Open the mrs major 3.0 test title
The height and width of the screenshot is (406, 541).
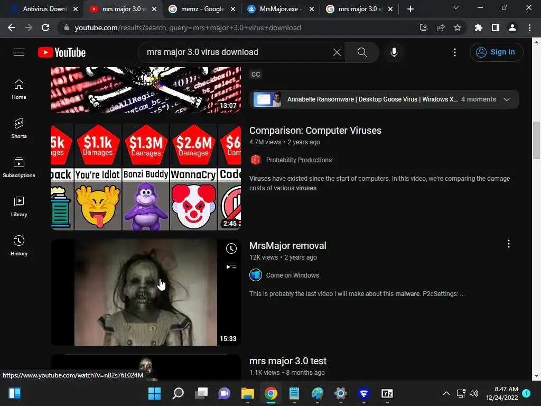288,361
